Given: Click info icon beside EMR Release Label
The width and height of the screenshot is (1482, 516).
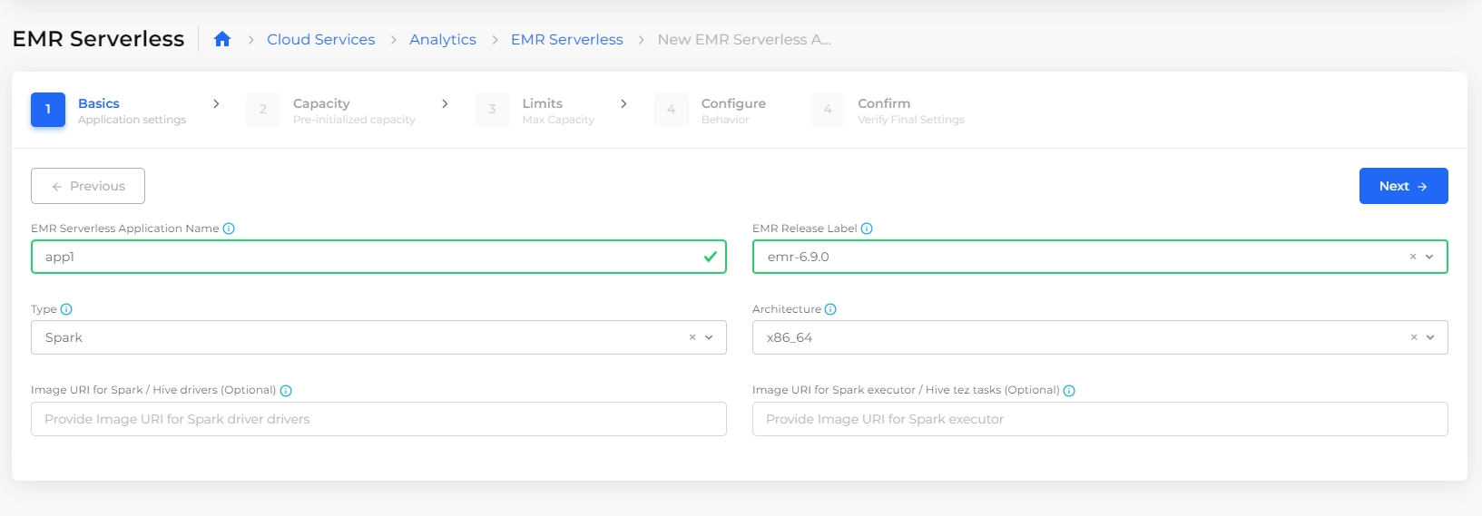Looking at the screenshot, I should pyautogui.click(x=867, y=229).
